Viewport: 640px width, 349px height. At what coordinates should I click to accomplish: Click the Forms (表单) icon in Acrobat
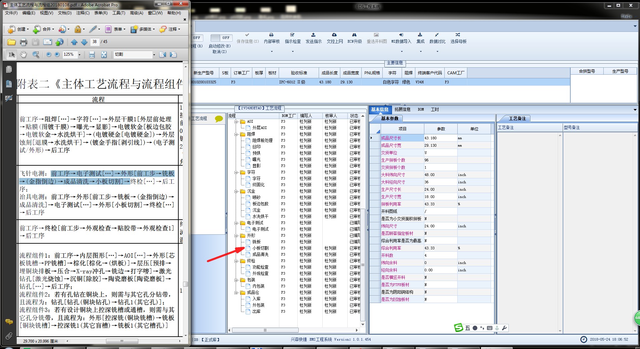point(108,29)
